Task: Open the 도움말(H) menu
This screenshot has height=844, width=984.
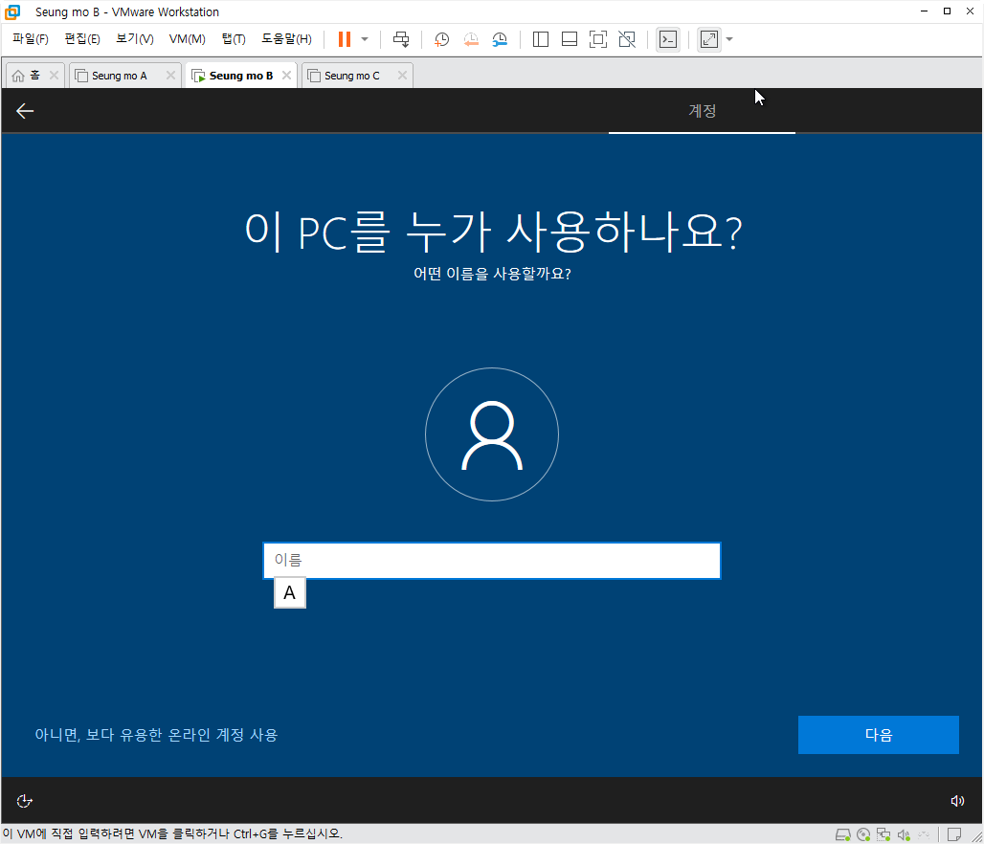Action: coord(286,39)
